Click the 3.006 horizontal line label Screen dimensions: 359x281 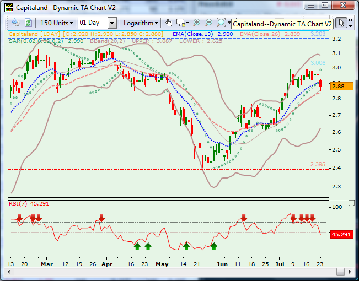[x=318, y=63]
